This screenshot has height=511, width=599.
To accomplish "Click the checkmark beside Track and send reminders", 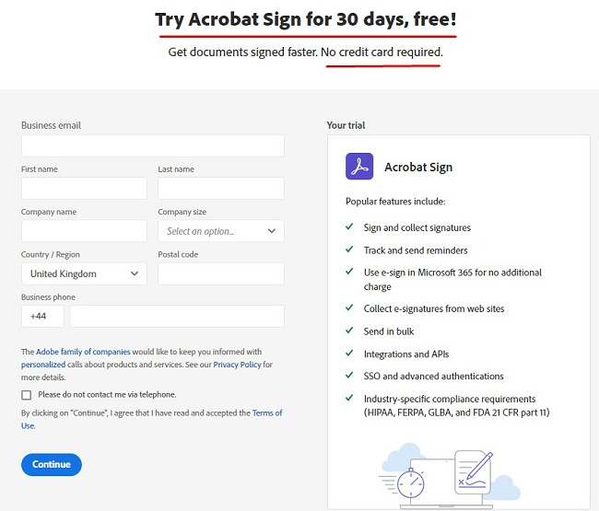I will [349, 250].
